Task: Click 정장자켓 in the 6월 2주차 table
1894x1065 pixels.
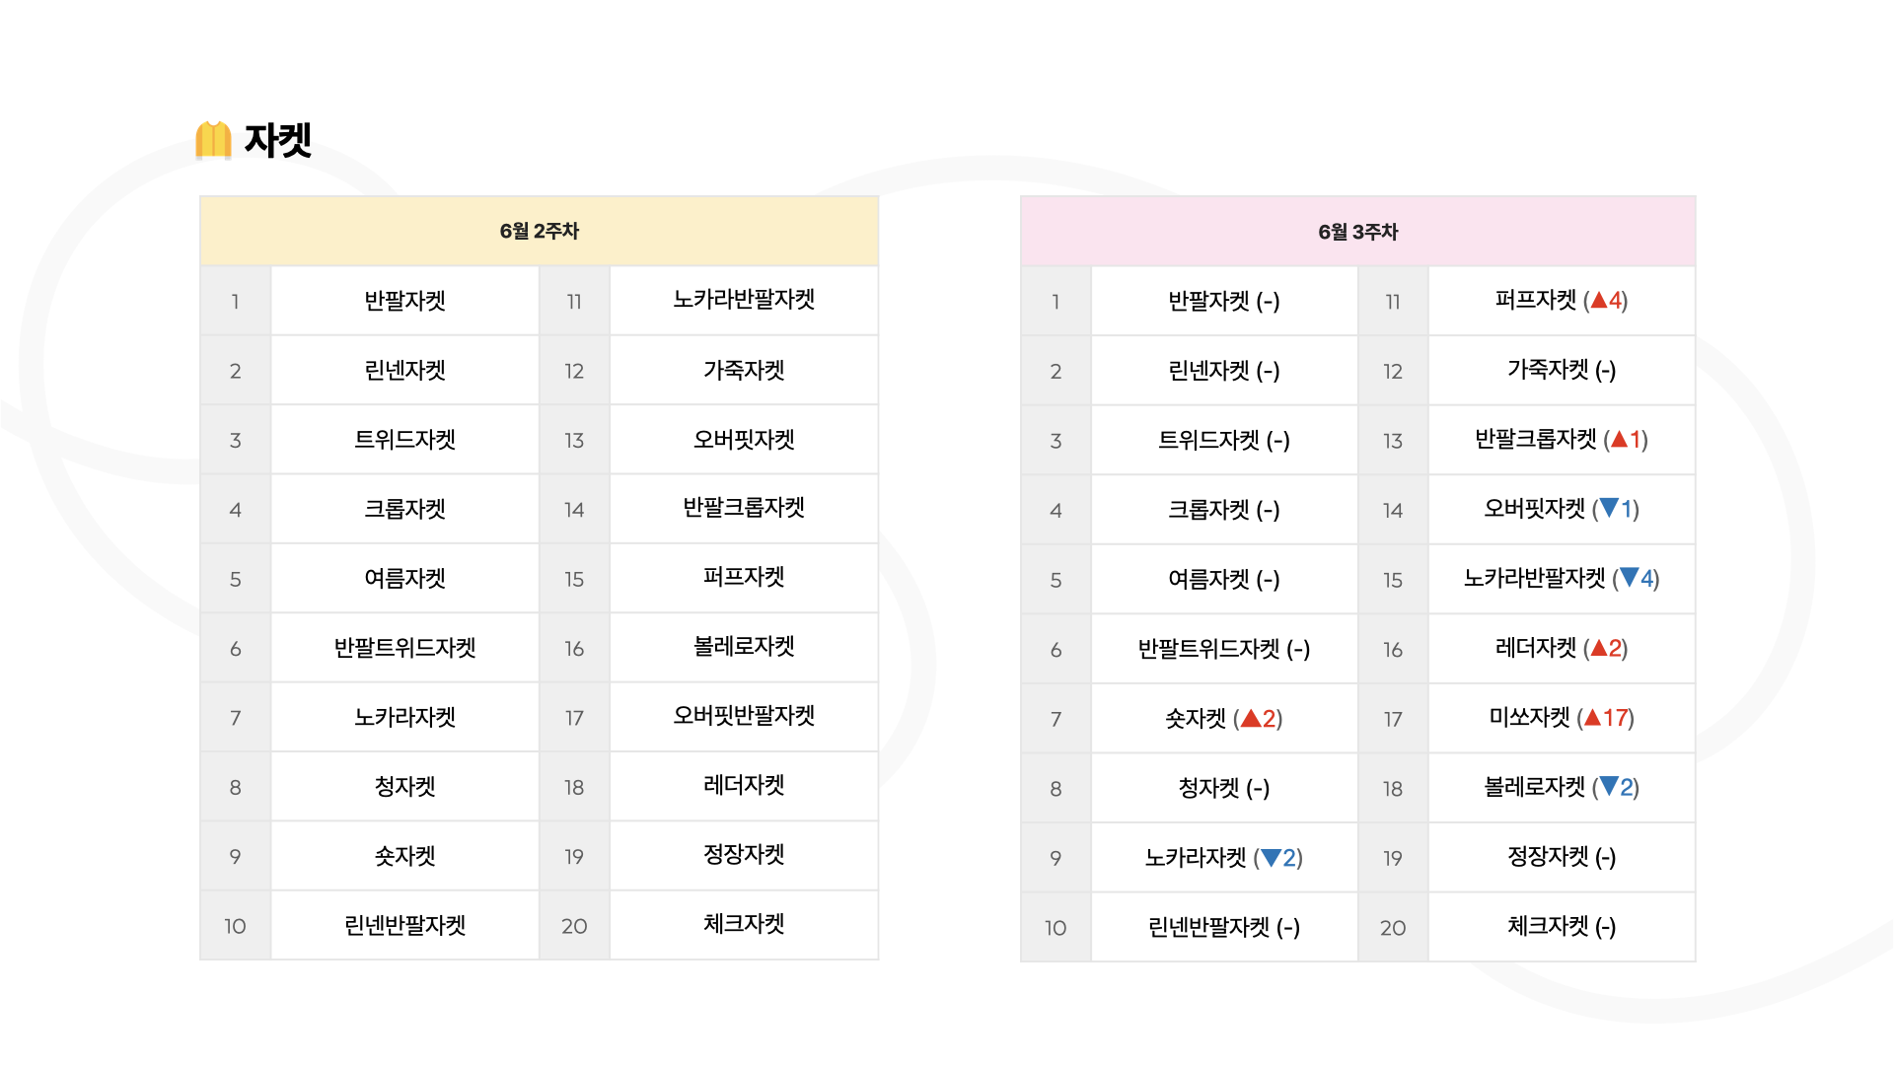Action: [744, 855]
